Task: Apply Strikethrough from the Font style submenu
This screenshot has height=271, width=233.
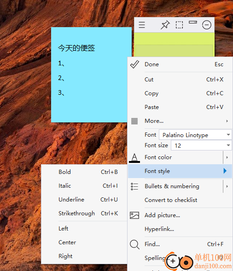Action: (84, 213)
